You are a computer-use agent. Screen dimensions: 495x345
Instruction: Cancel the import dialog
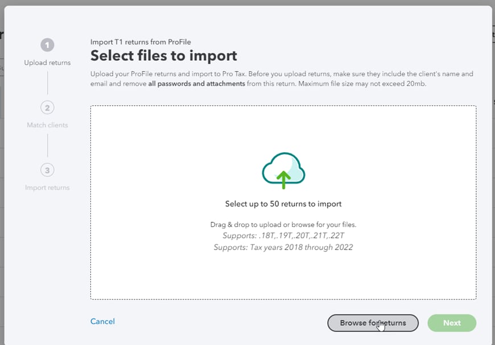coord(102,321)
